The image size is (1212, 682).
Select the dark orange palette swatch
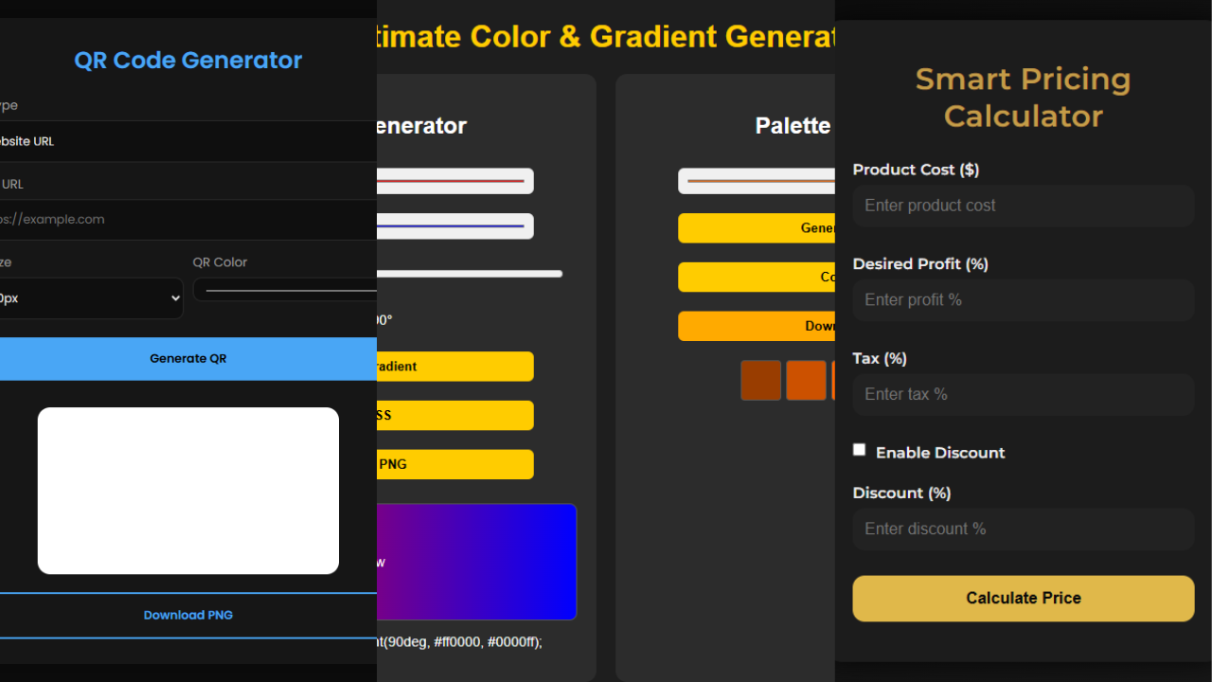760,380
